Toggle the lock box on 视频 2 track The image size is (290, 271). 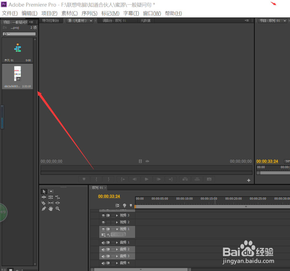tap(113, 222)
